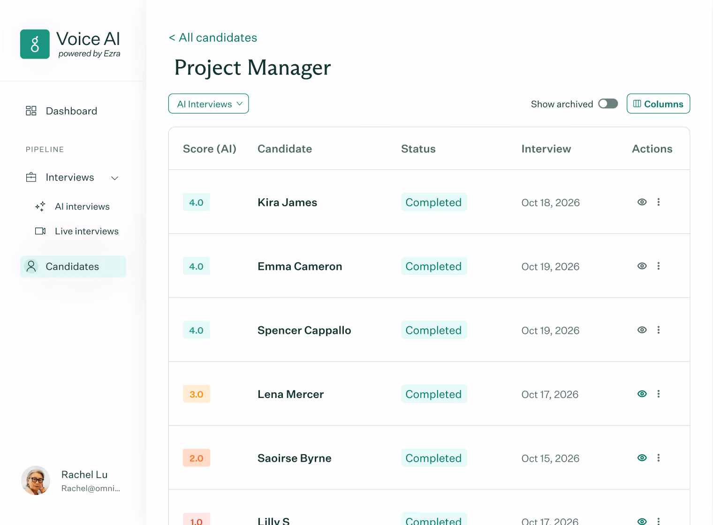Click Saoirse Byrne's 2.0 score badge

coord(196,458)
